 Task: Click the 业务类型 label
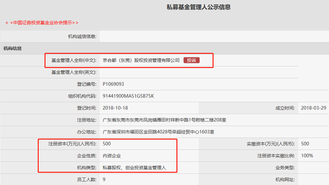285,168
